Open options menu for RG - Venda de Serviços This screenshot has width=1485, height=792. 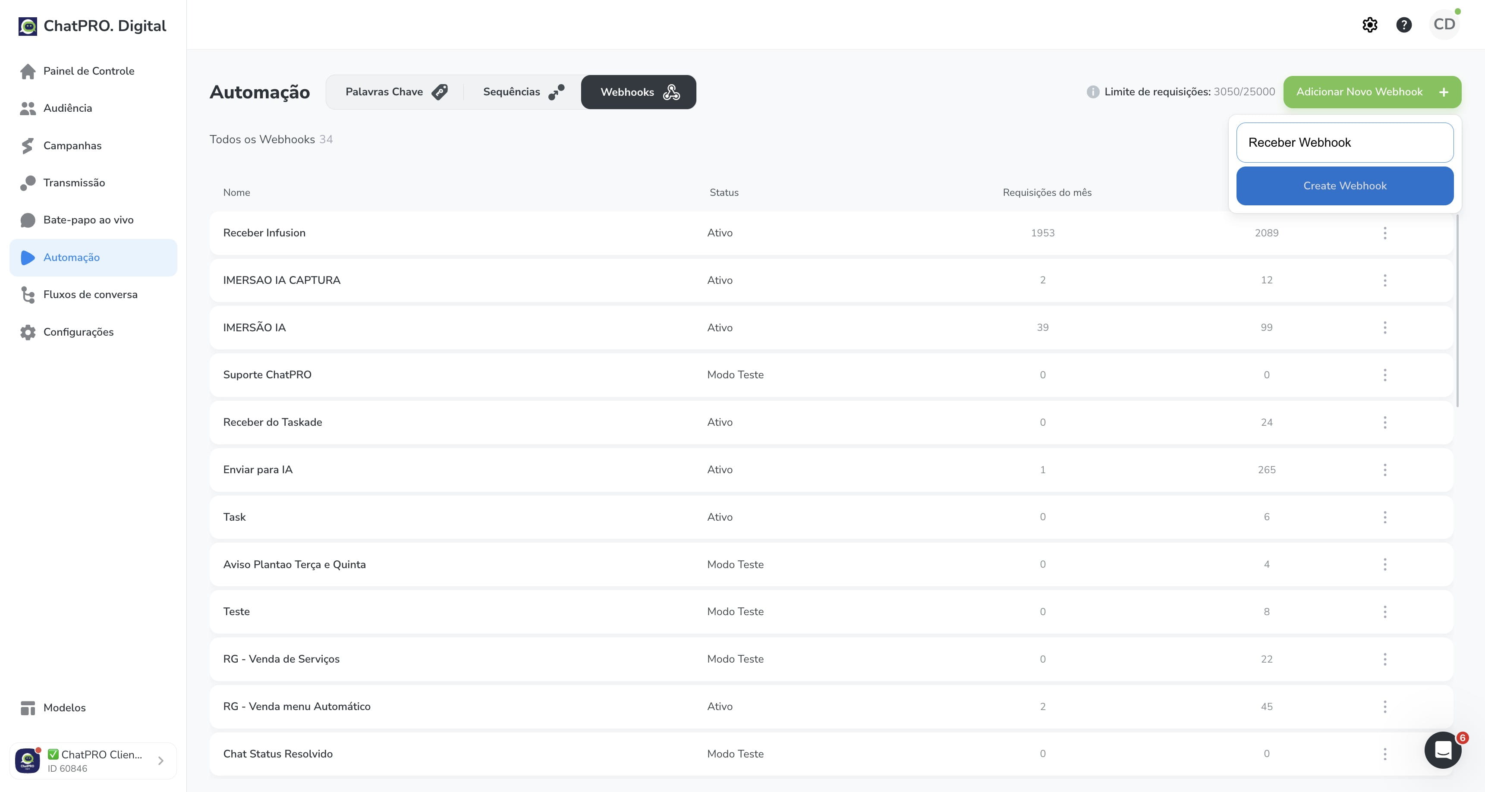pyautogui.click(x=1385, y=660)
